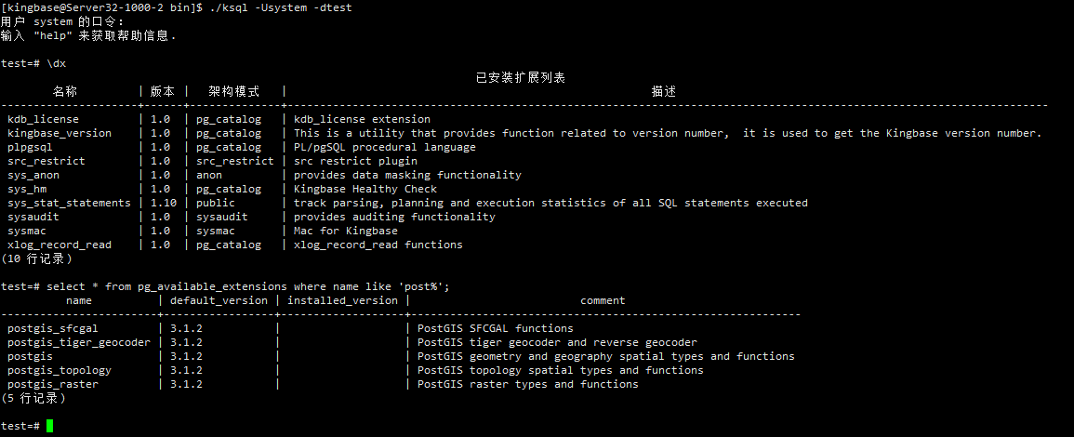Viewport: 1074px width, 437px height.
Task: Click the 'kdb_license extension' description
Action: pyautogui.click(x=363, y=119)
